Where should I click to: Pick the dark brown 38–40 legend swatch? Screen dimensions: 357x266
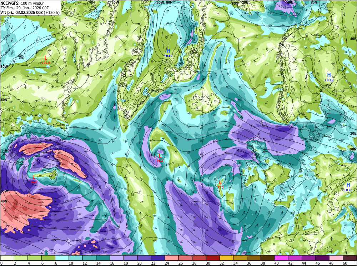pyautogui.click(x=267, y=258)
